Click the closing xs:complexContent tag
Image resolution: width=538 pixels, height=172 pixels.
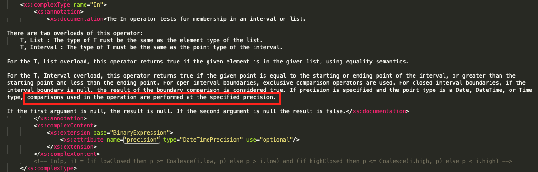(67, 154)
